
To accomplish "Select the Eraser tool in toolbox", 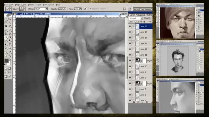I will (x=6, y=37).
